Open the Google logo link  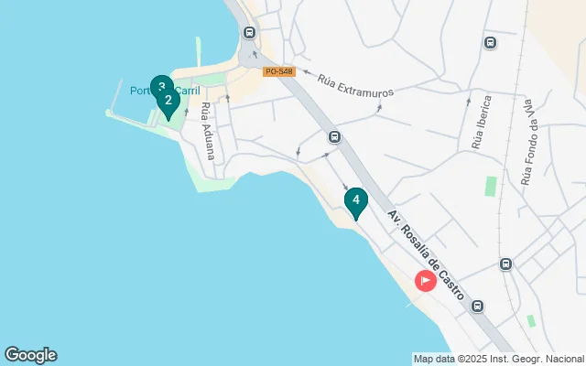coord(30,355)
